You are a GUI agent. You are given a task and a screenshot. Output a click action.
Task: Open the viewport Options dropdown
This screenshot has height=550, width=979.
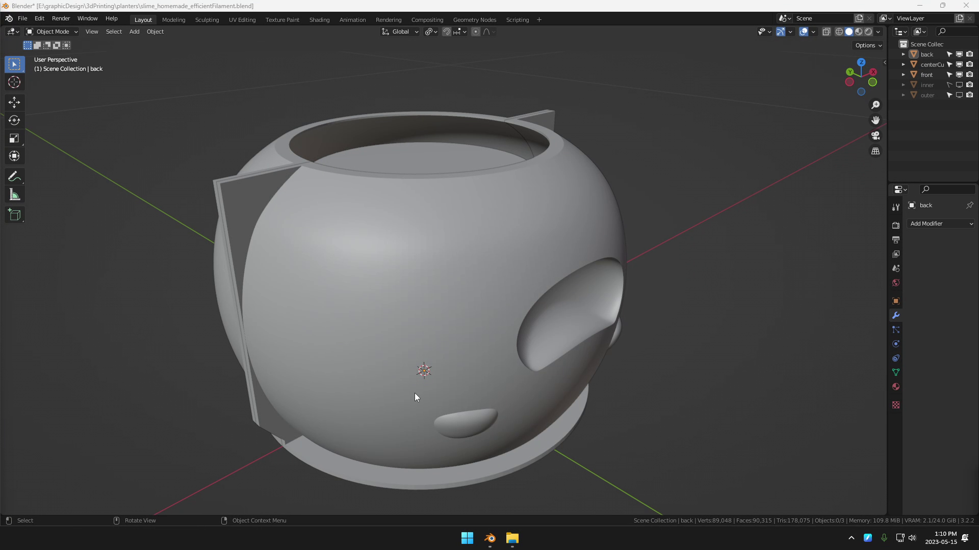pos(868,45)
